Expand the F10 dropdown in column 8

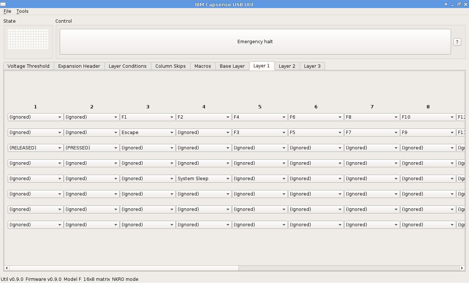tap(428, 117)
